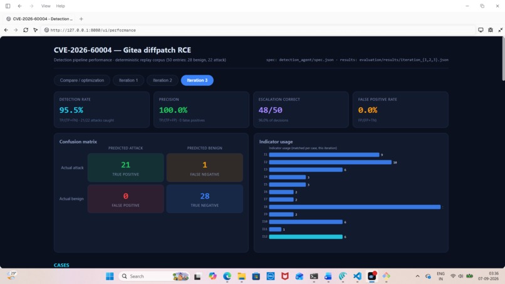Click the Indicator usage heading
Image resolution: width=505 pixels, height=284 pixels.
tap(276, 142)
